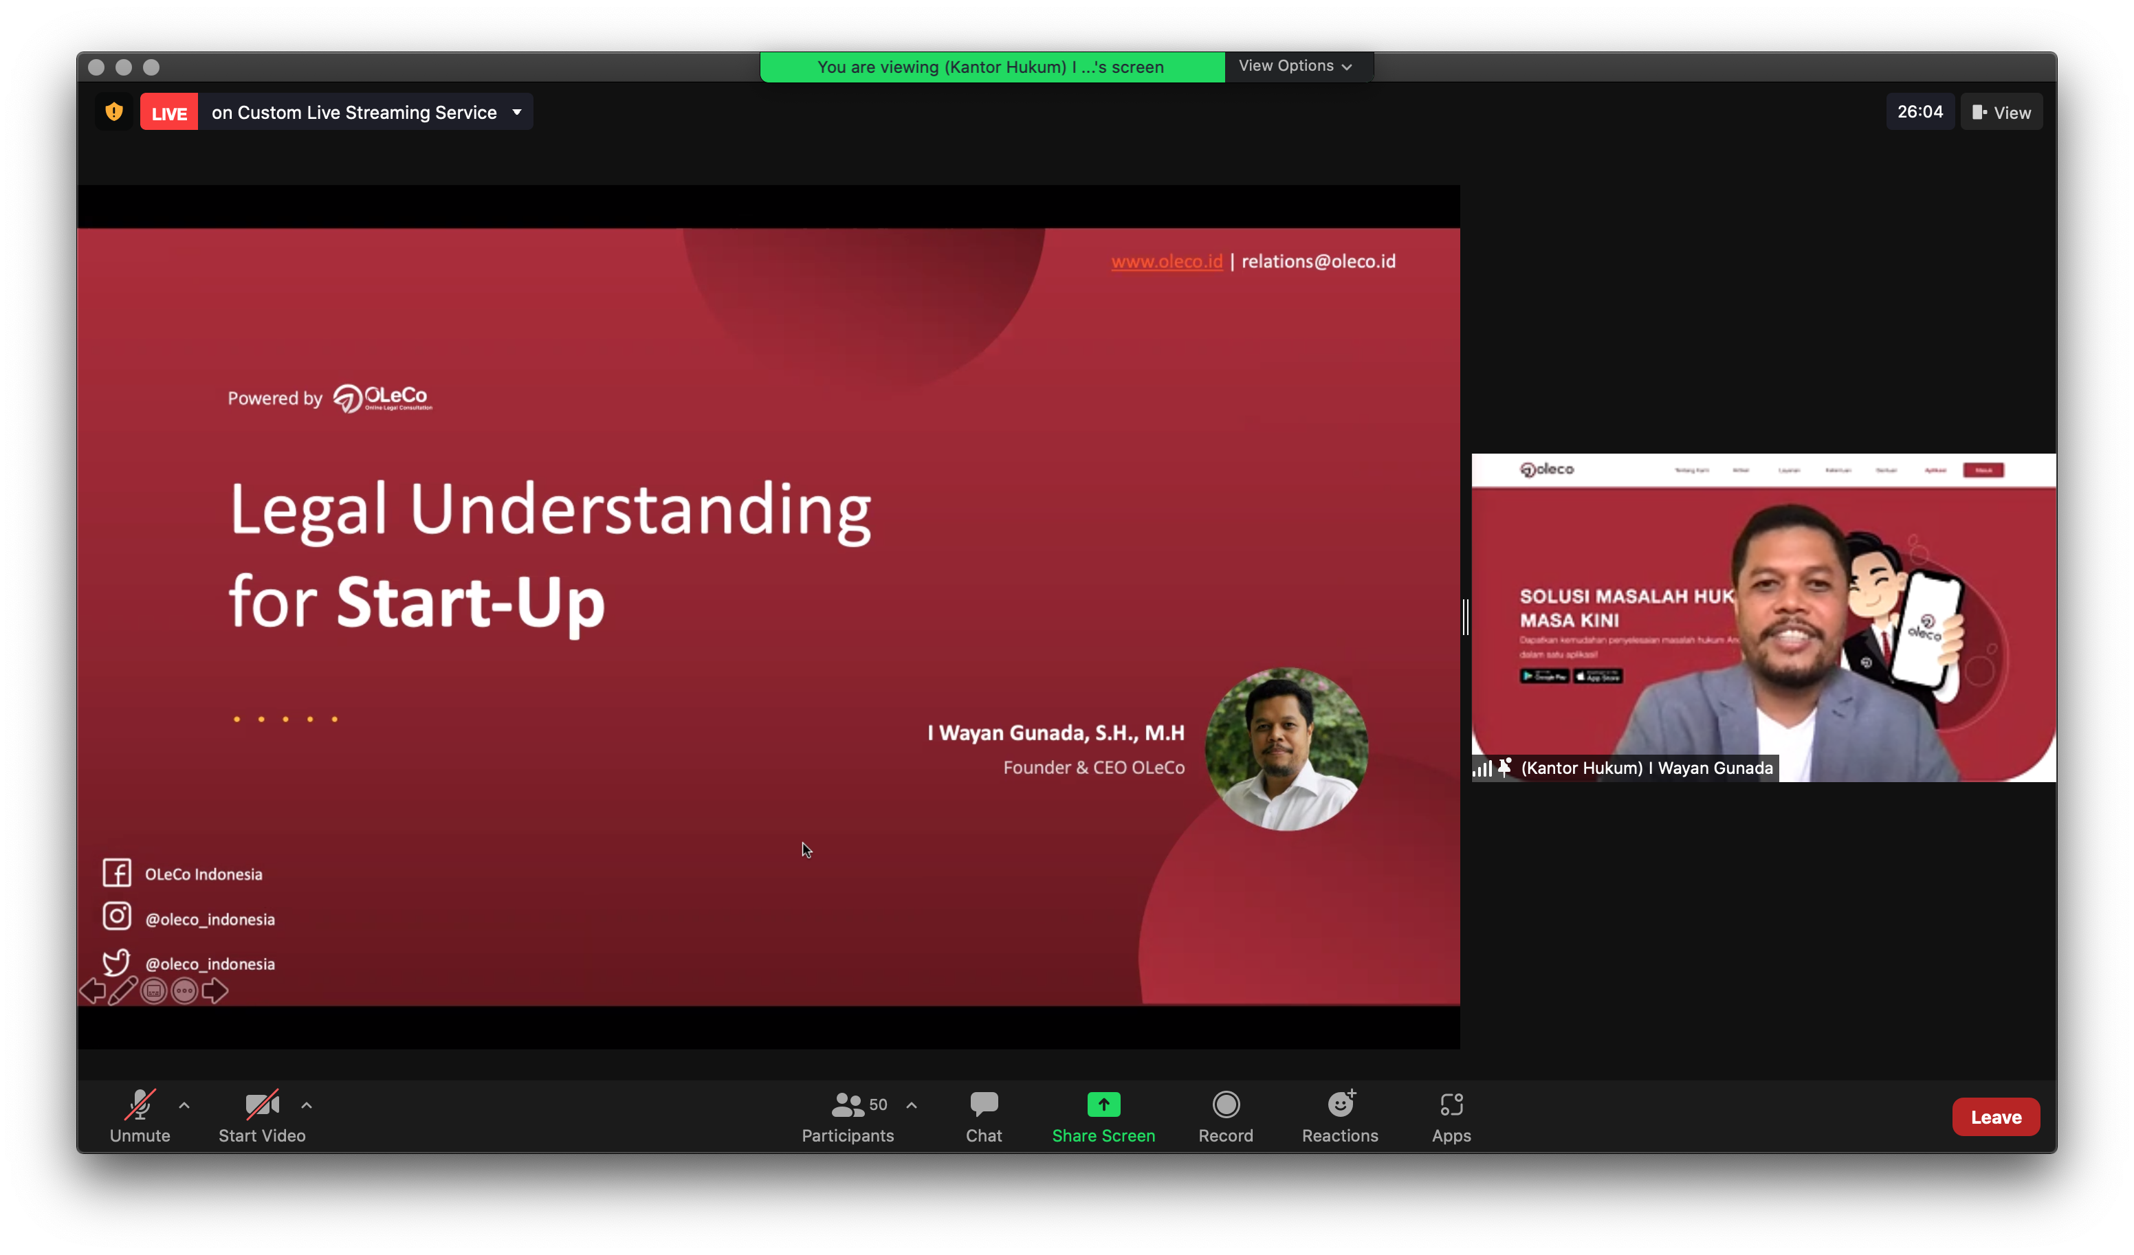Go to next slide arrow
Image resolution: width=2134 pixels, height=1255 pixels.
[215, 990]
